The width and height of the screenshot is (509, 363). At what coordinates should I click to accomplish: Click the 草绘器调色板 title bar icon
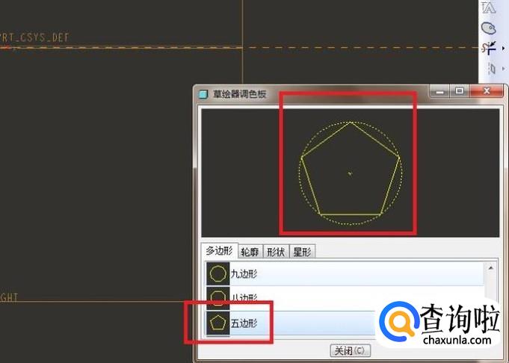tap(203, 94)
